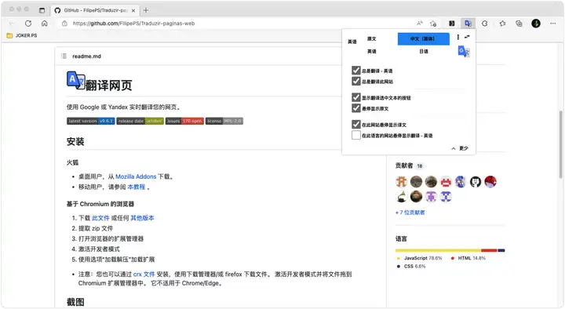Image resolution: width=565 pixels, height=309 pixels.
Task: Open the browser extensions puzzle icon
Action: pos(485,24)
